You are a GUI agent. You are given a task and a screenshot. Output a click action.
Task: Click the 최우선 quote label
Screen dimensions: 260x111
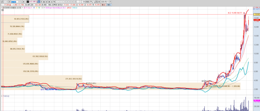coord(60,5)
